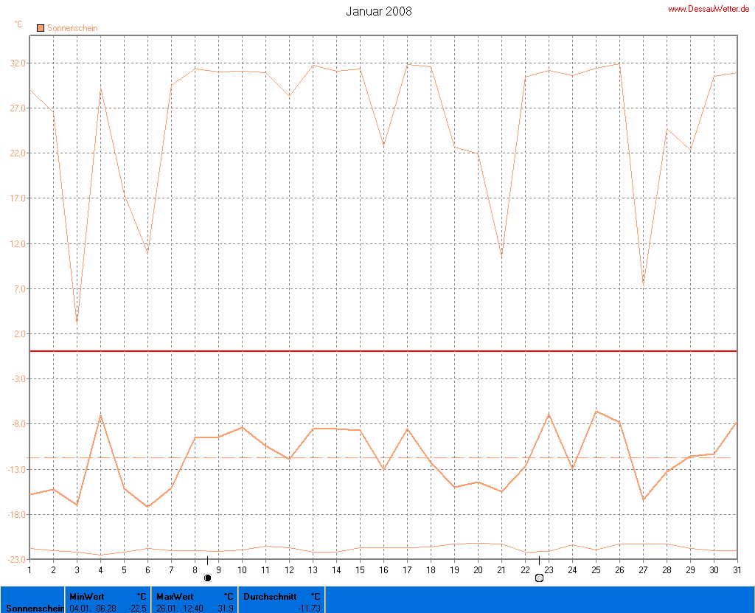Screen dimensions: 755x613
Task: Click the °C unit label above y-axis
Action: [x=18, y=24]
